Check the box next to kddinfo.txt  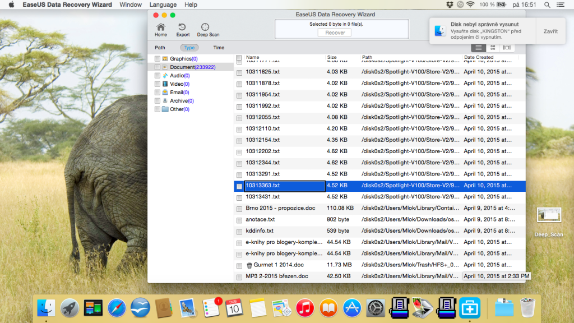coord(239,231)
